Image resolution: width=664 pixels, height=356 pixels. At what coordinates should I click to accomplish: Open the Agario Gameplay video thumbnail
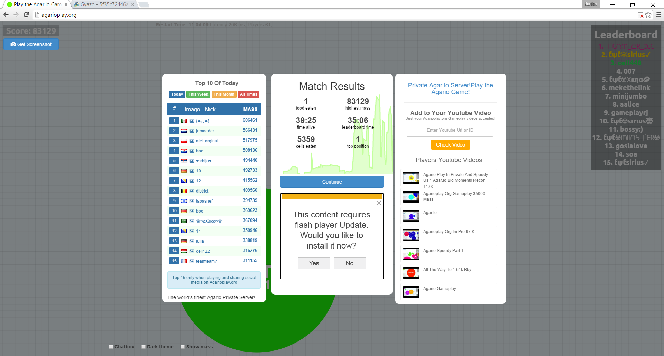[x=411, y=292]
